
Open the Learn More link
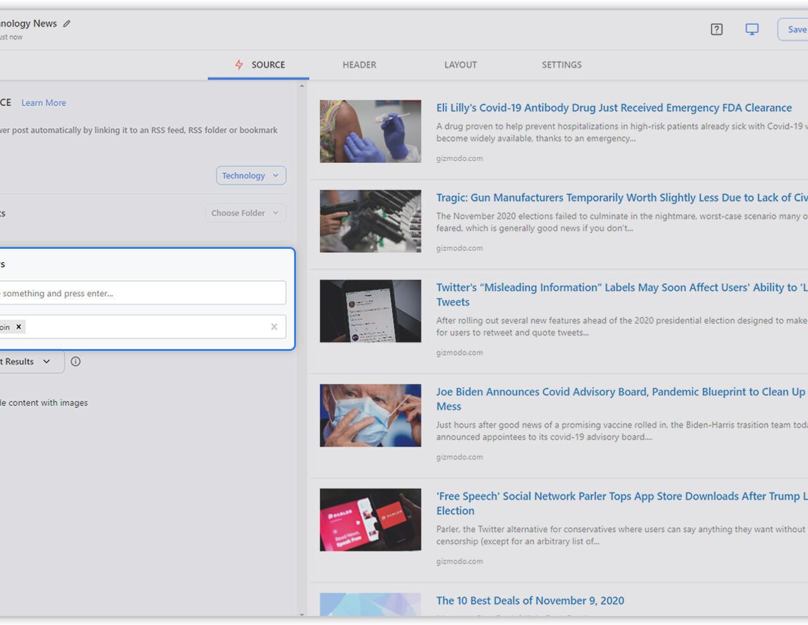[43, 103]
